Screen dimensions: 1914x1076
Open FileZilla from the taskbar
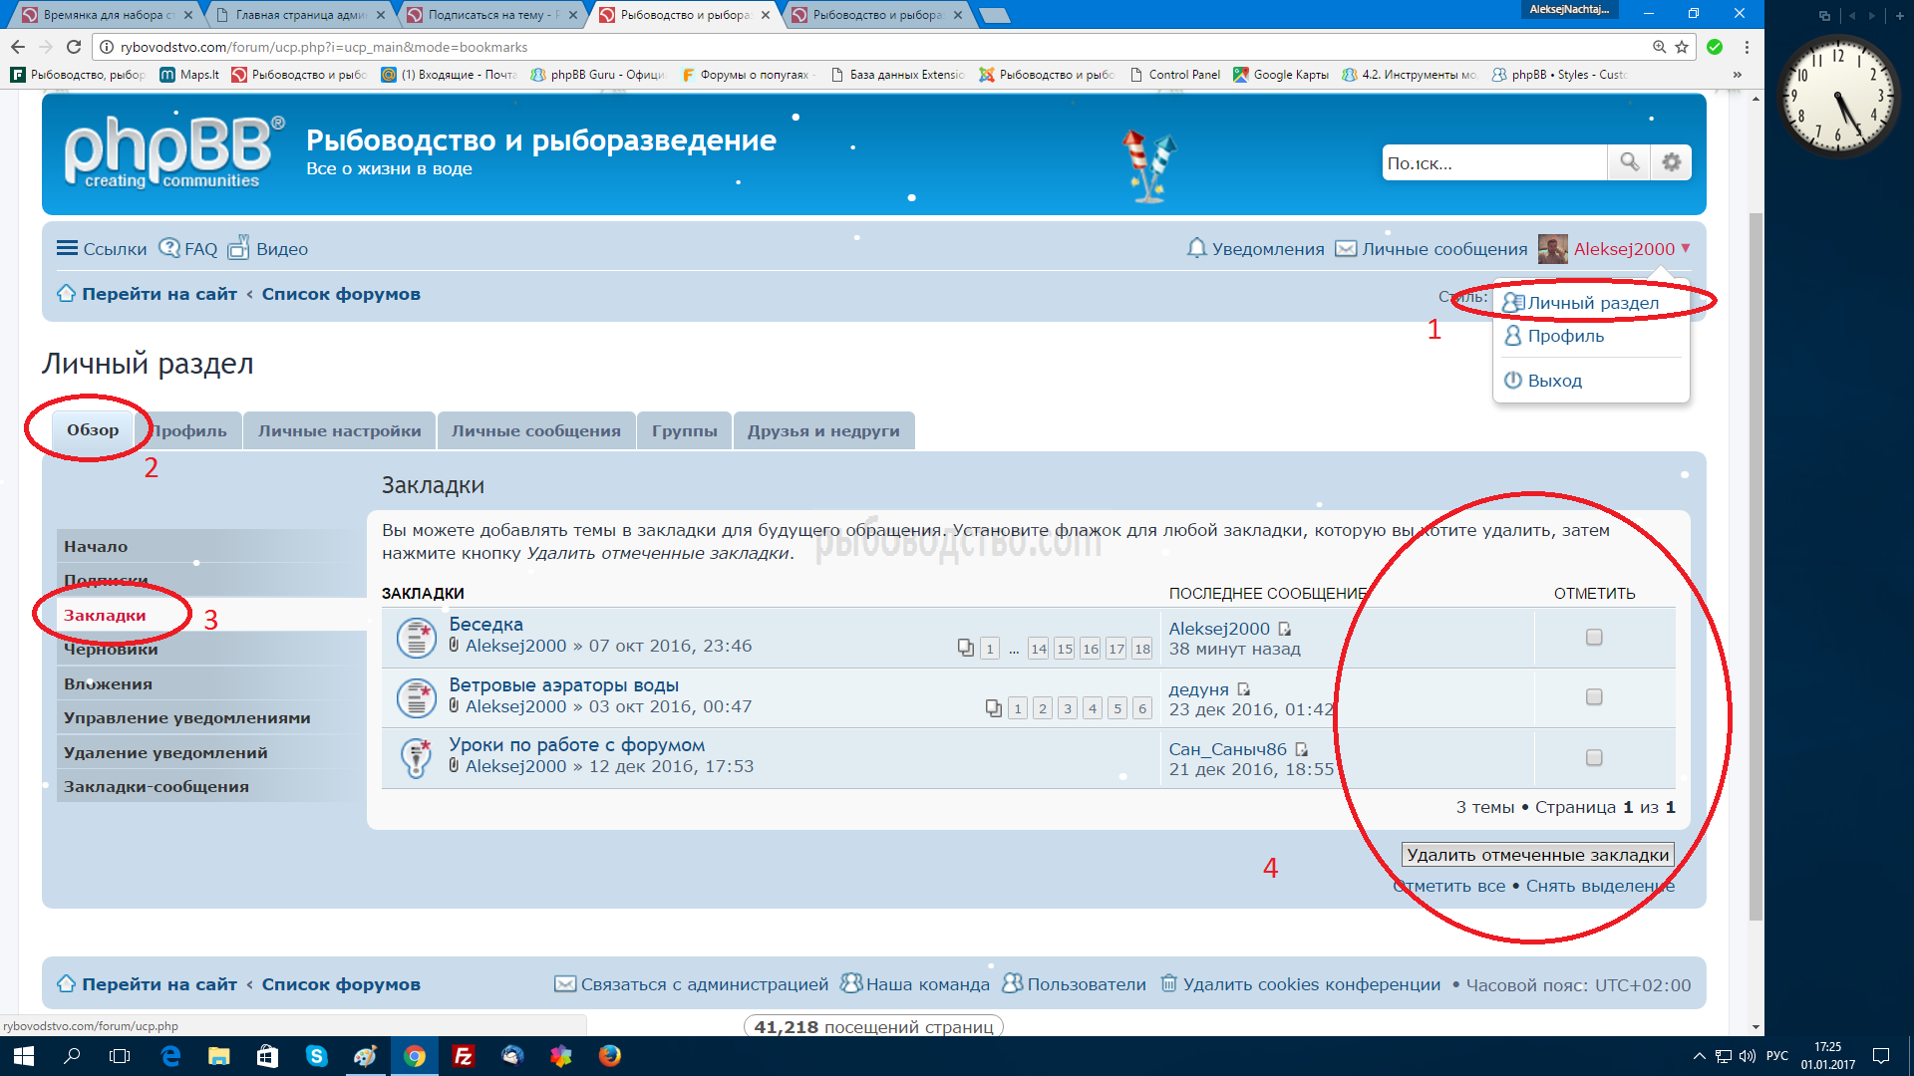(x=464, y=1056)
